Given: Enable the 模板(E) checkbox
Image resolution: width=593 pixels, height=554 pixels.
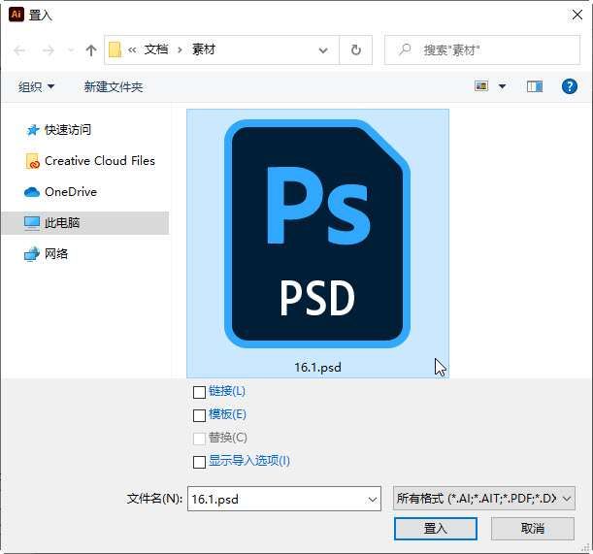Looking at the screenshot, I should click(199, 415).
